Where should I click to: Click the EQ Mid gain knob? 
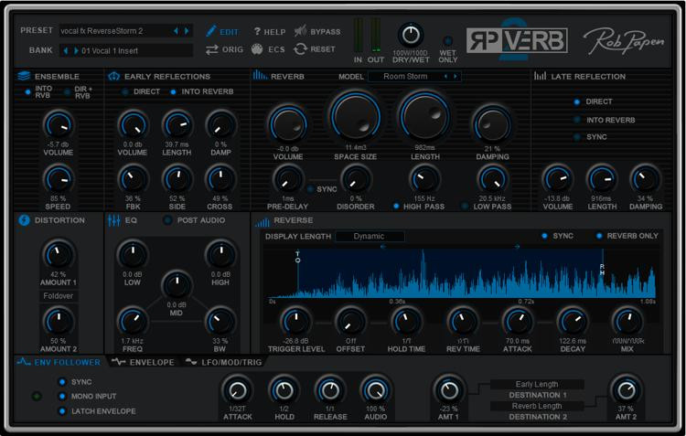pyautogui.click(x=177, y=285)
